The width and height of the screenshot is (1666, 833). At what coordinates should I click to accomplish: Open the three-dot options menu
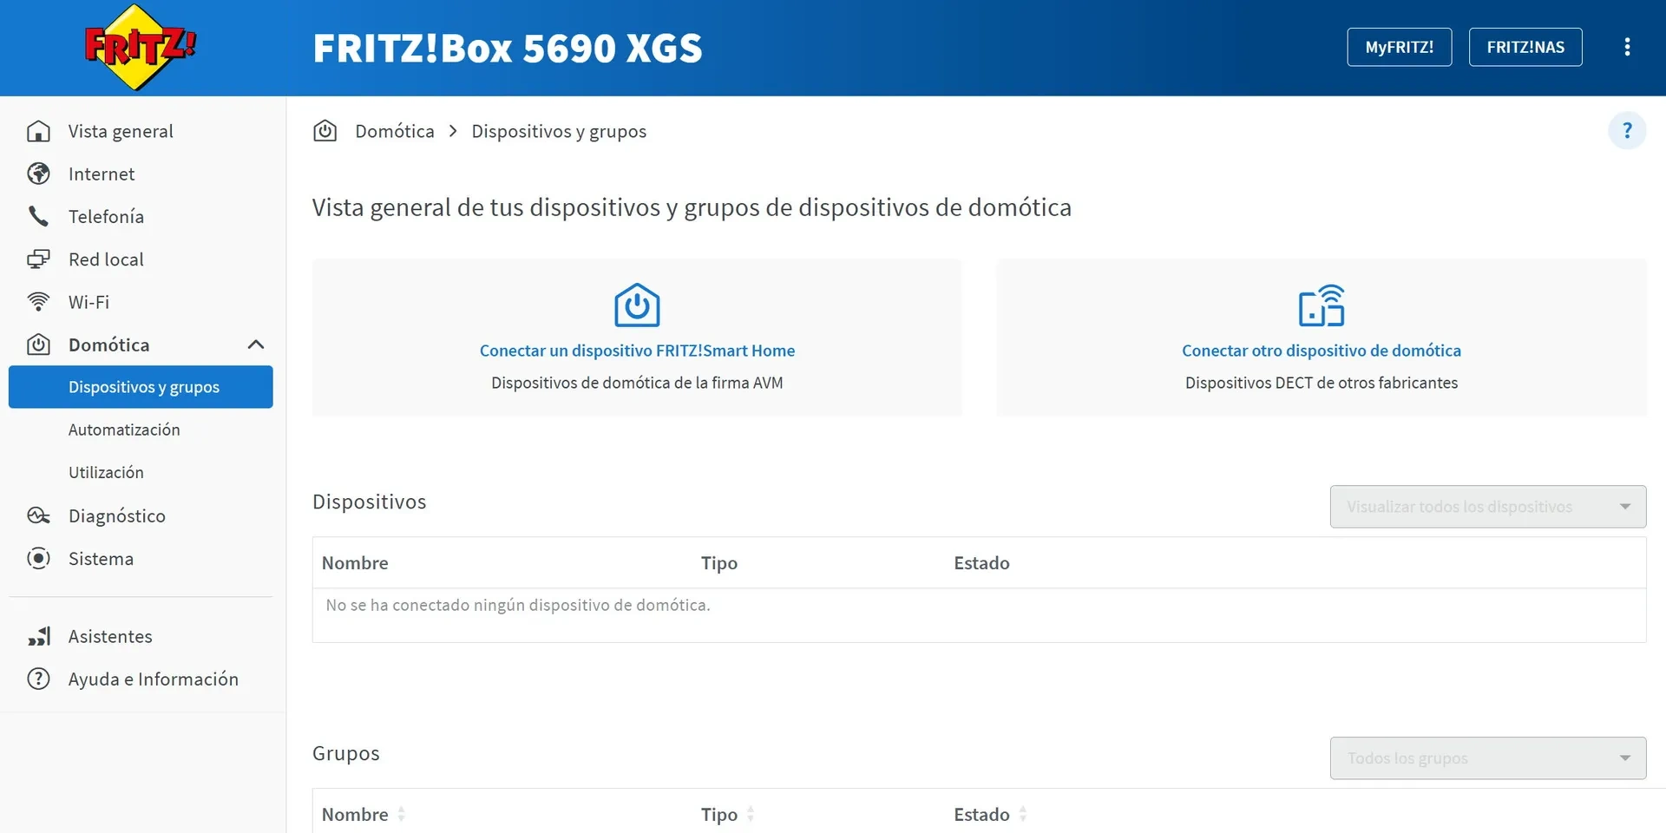click(1627, 47)
